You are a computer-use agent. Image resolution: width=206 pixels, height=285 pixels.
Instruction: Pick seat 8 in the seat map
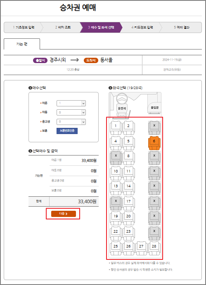click(x=129, y=158)
